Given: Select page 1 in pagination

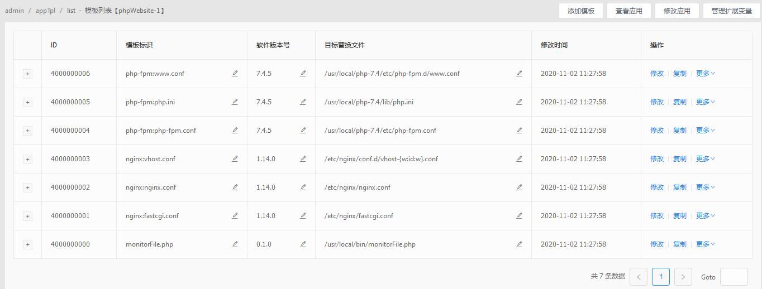Looking at the screenshot, I should [660, 277].
